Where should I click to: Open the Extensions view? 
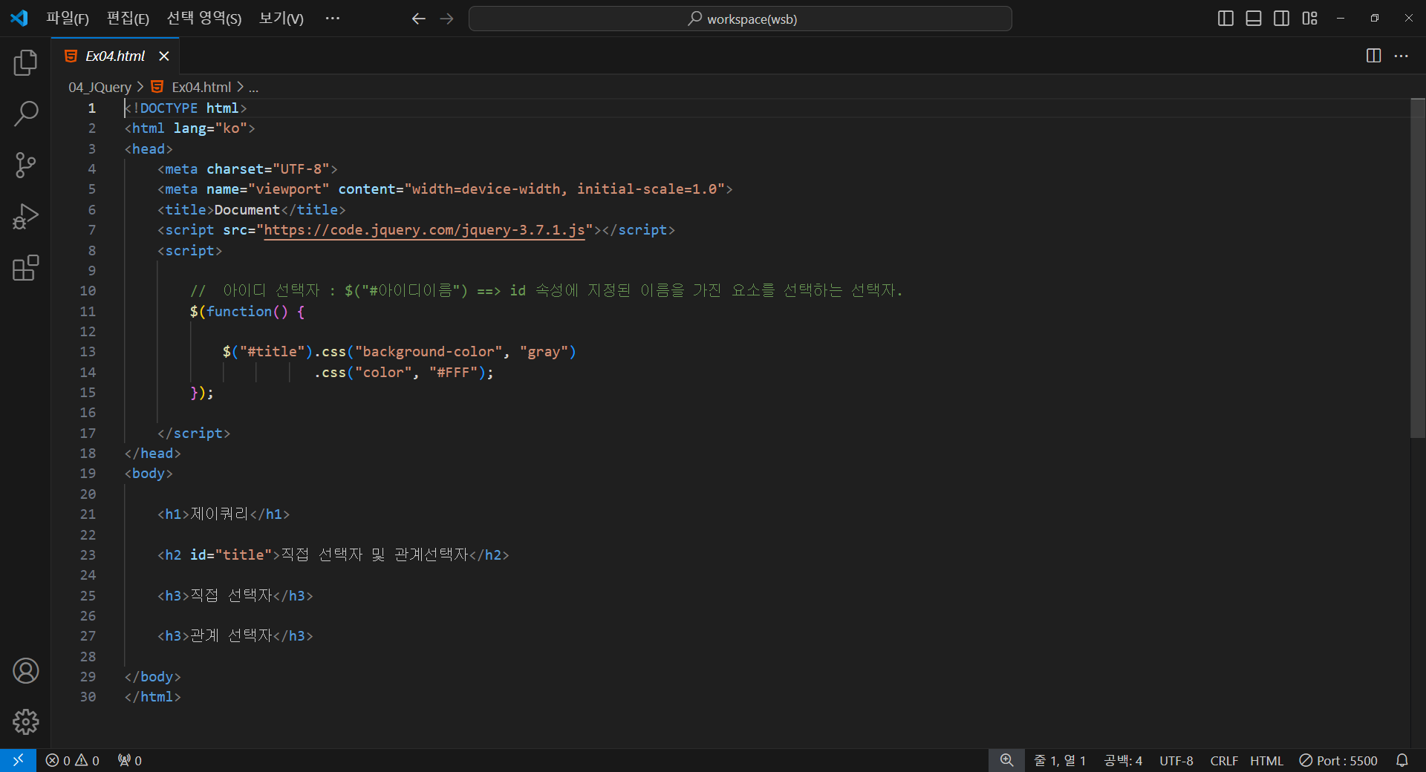[25, 268]
